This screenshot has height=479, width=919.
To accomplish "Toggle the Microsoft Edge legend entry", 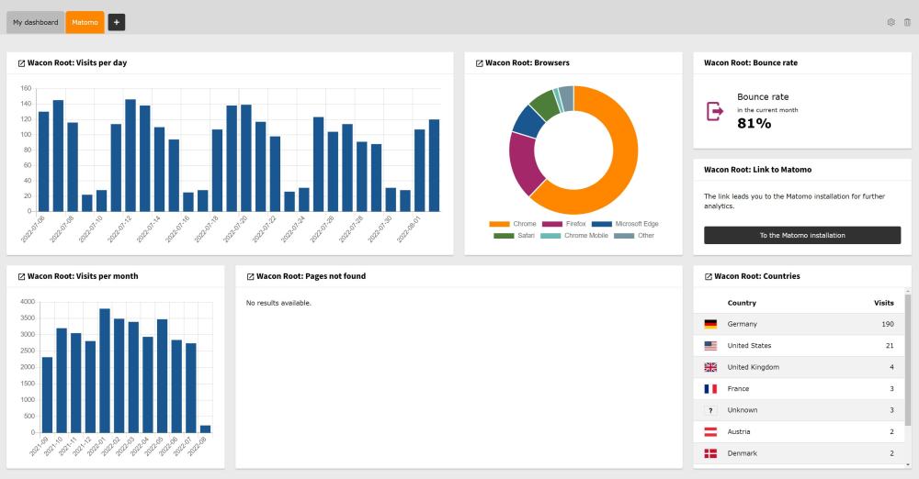I will click(x=625, y=224).
